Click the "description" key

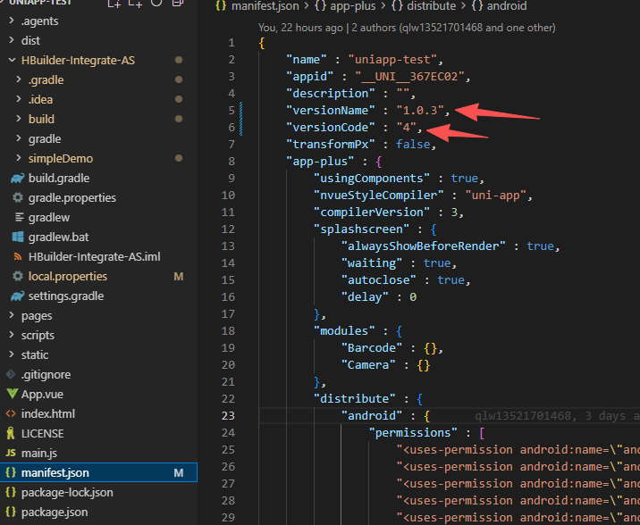(330, 94)
